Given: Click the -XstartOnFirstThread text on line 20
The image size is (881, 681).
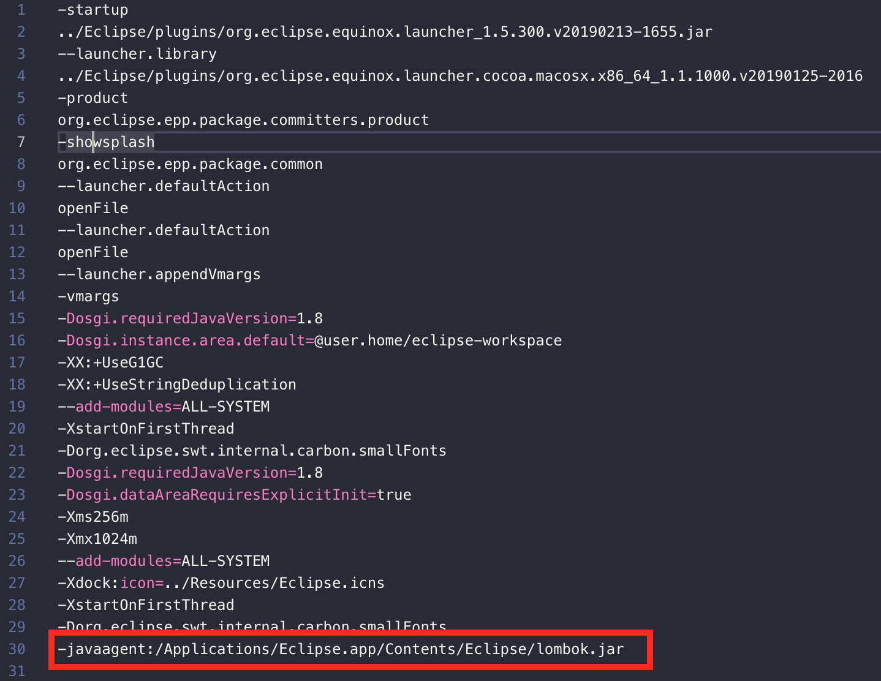Looking at the screenshot, I should point(145,428).
